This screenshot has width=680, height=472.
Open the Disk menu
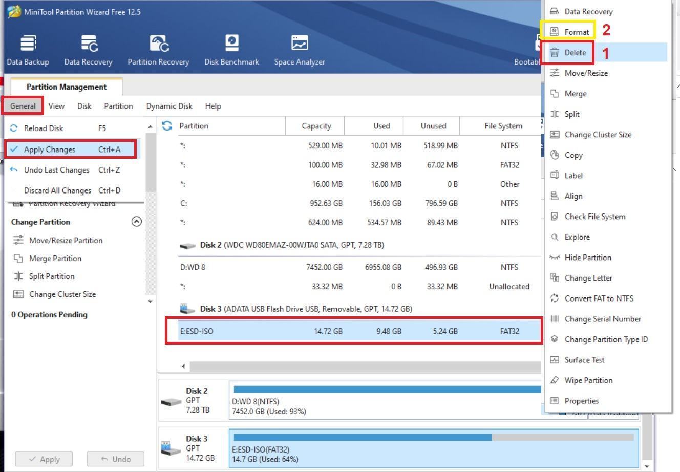84,106
